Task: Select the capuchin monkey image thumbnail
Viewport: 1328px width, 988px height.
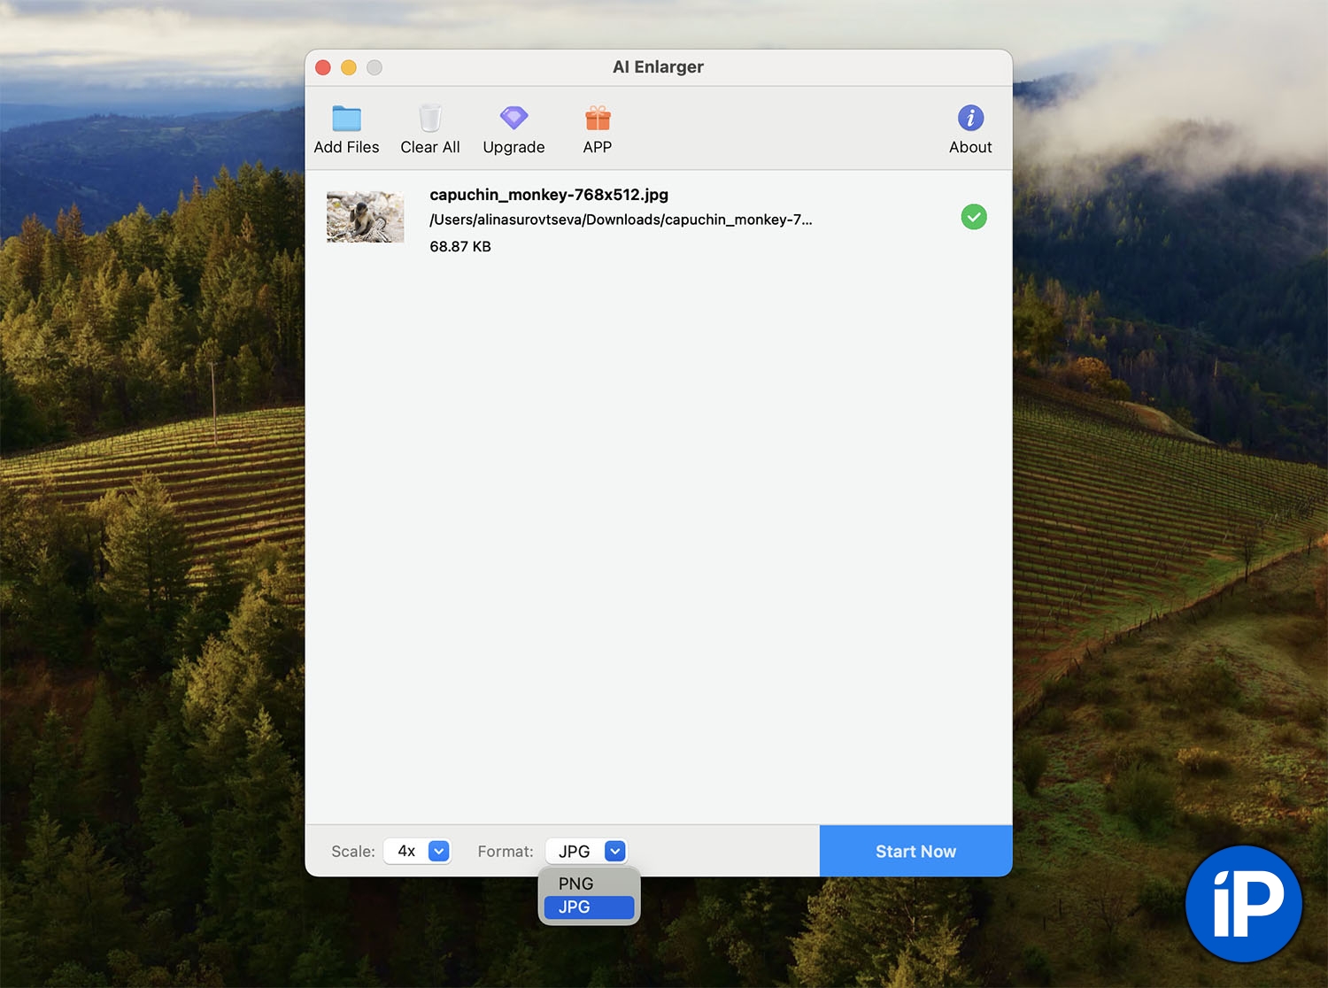Action: 365,217
